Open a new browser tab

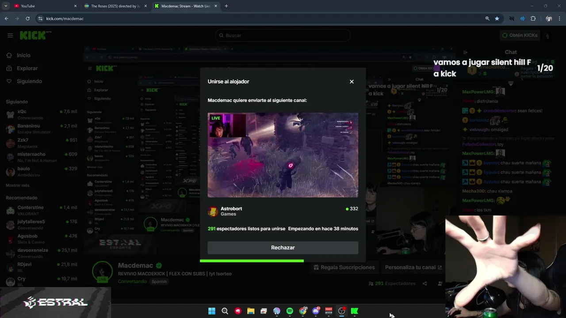click(226, 6)
